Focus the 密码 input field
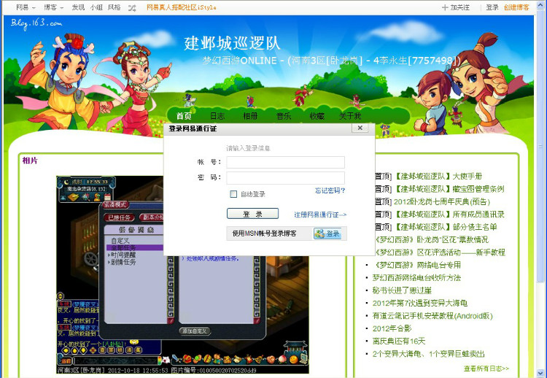Viewport: 547px width, 378px height. [285, 177]
